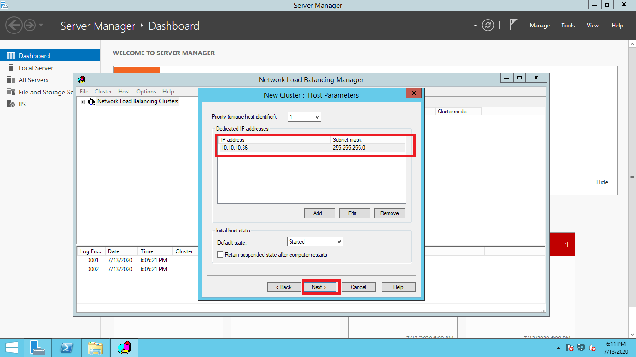
Task: Click the Help button in the dialog
Action: (x=399, y=287)
